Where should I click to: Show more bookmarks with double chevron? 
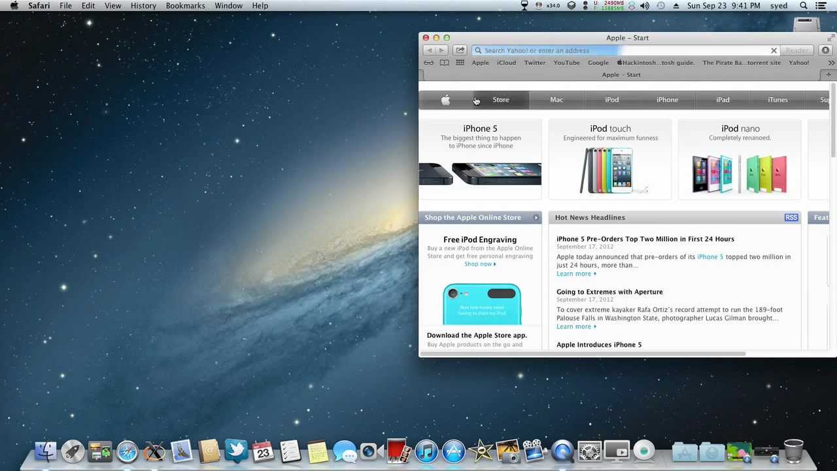(x=831, y=63)
